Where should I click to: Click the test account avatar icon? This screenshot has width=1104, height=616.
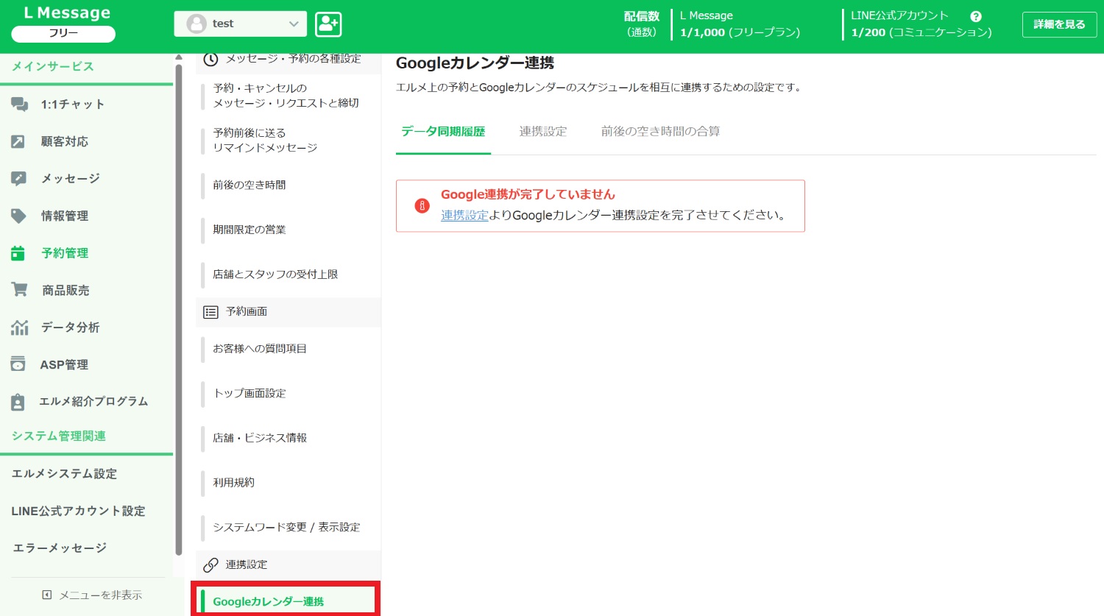click(x=197, y=24)
